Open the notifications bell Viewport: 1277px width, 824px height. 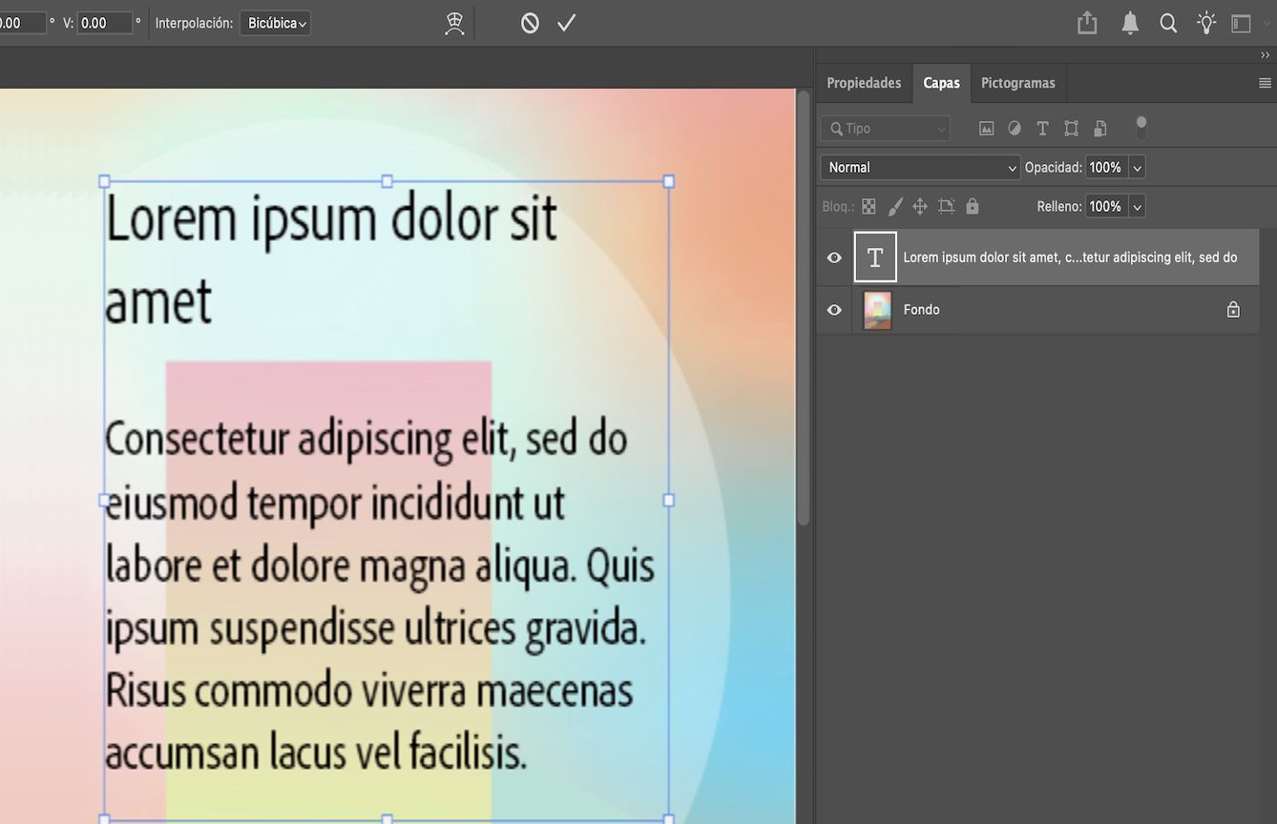click(x=1129, y=22)
